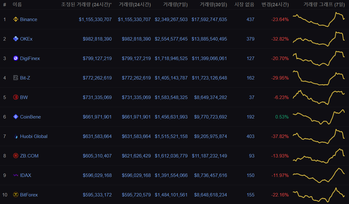Click DigiFinex 30-day volume $11,399,066,061
The width and height of the screenshot is (349, 204).
point(209,58)
